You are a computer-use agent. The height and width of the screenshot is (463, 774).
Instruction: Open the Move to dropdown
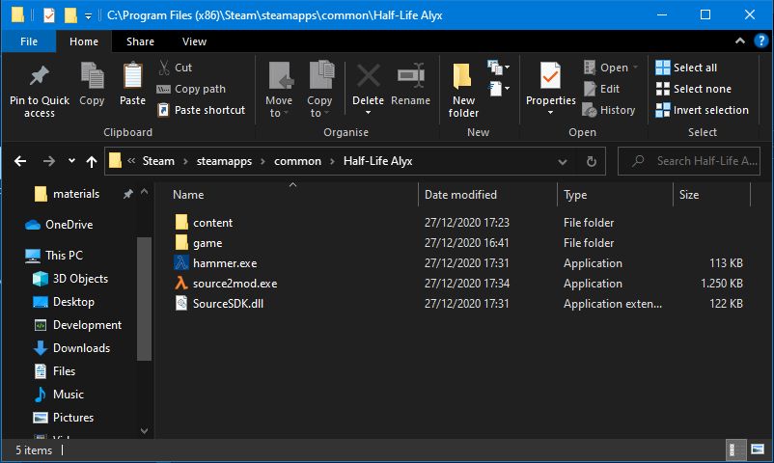(x=279, y=91)
